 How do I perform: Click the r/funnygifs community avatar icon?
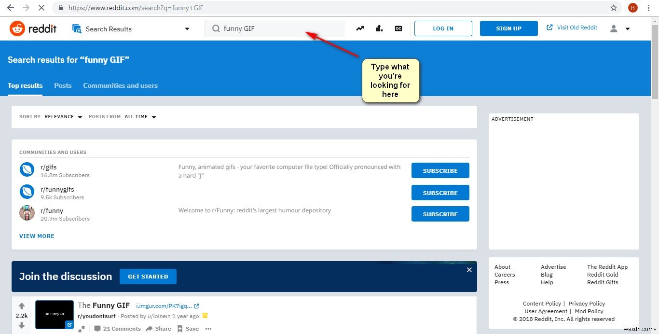coord(27,192)
